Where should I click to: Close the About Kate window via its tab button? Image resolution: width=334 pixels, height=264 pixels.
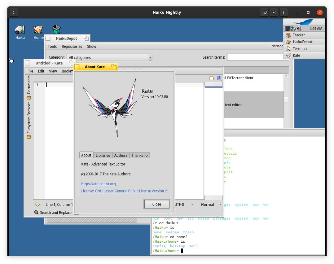coord(77,67)
